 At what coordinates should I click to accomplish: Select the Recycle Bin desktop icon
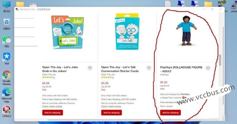pos(7,24)
